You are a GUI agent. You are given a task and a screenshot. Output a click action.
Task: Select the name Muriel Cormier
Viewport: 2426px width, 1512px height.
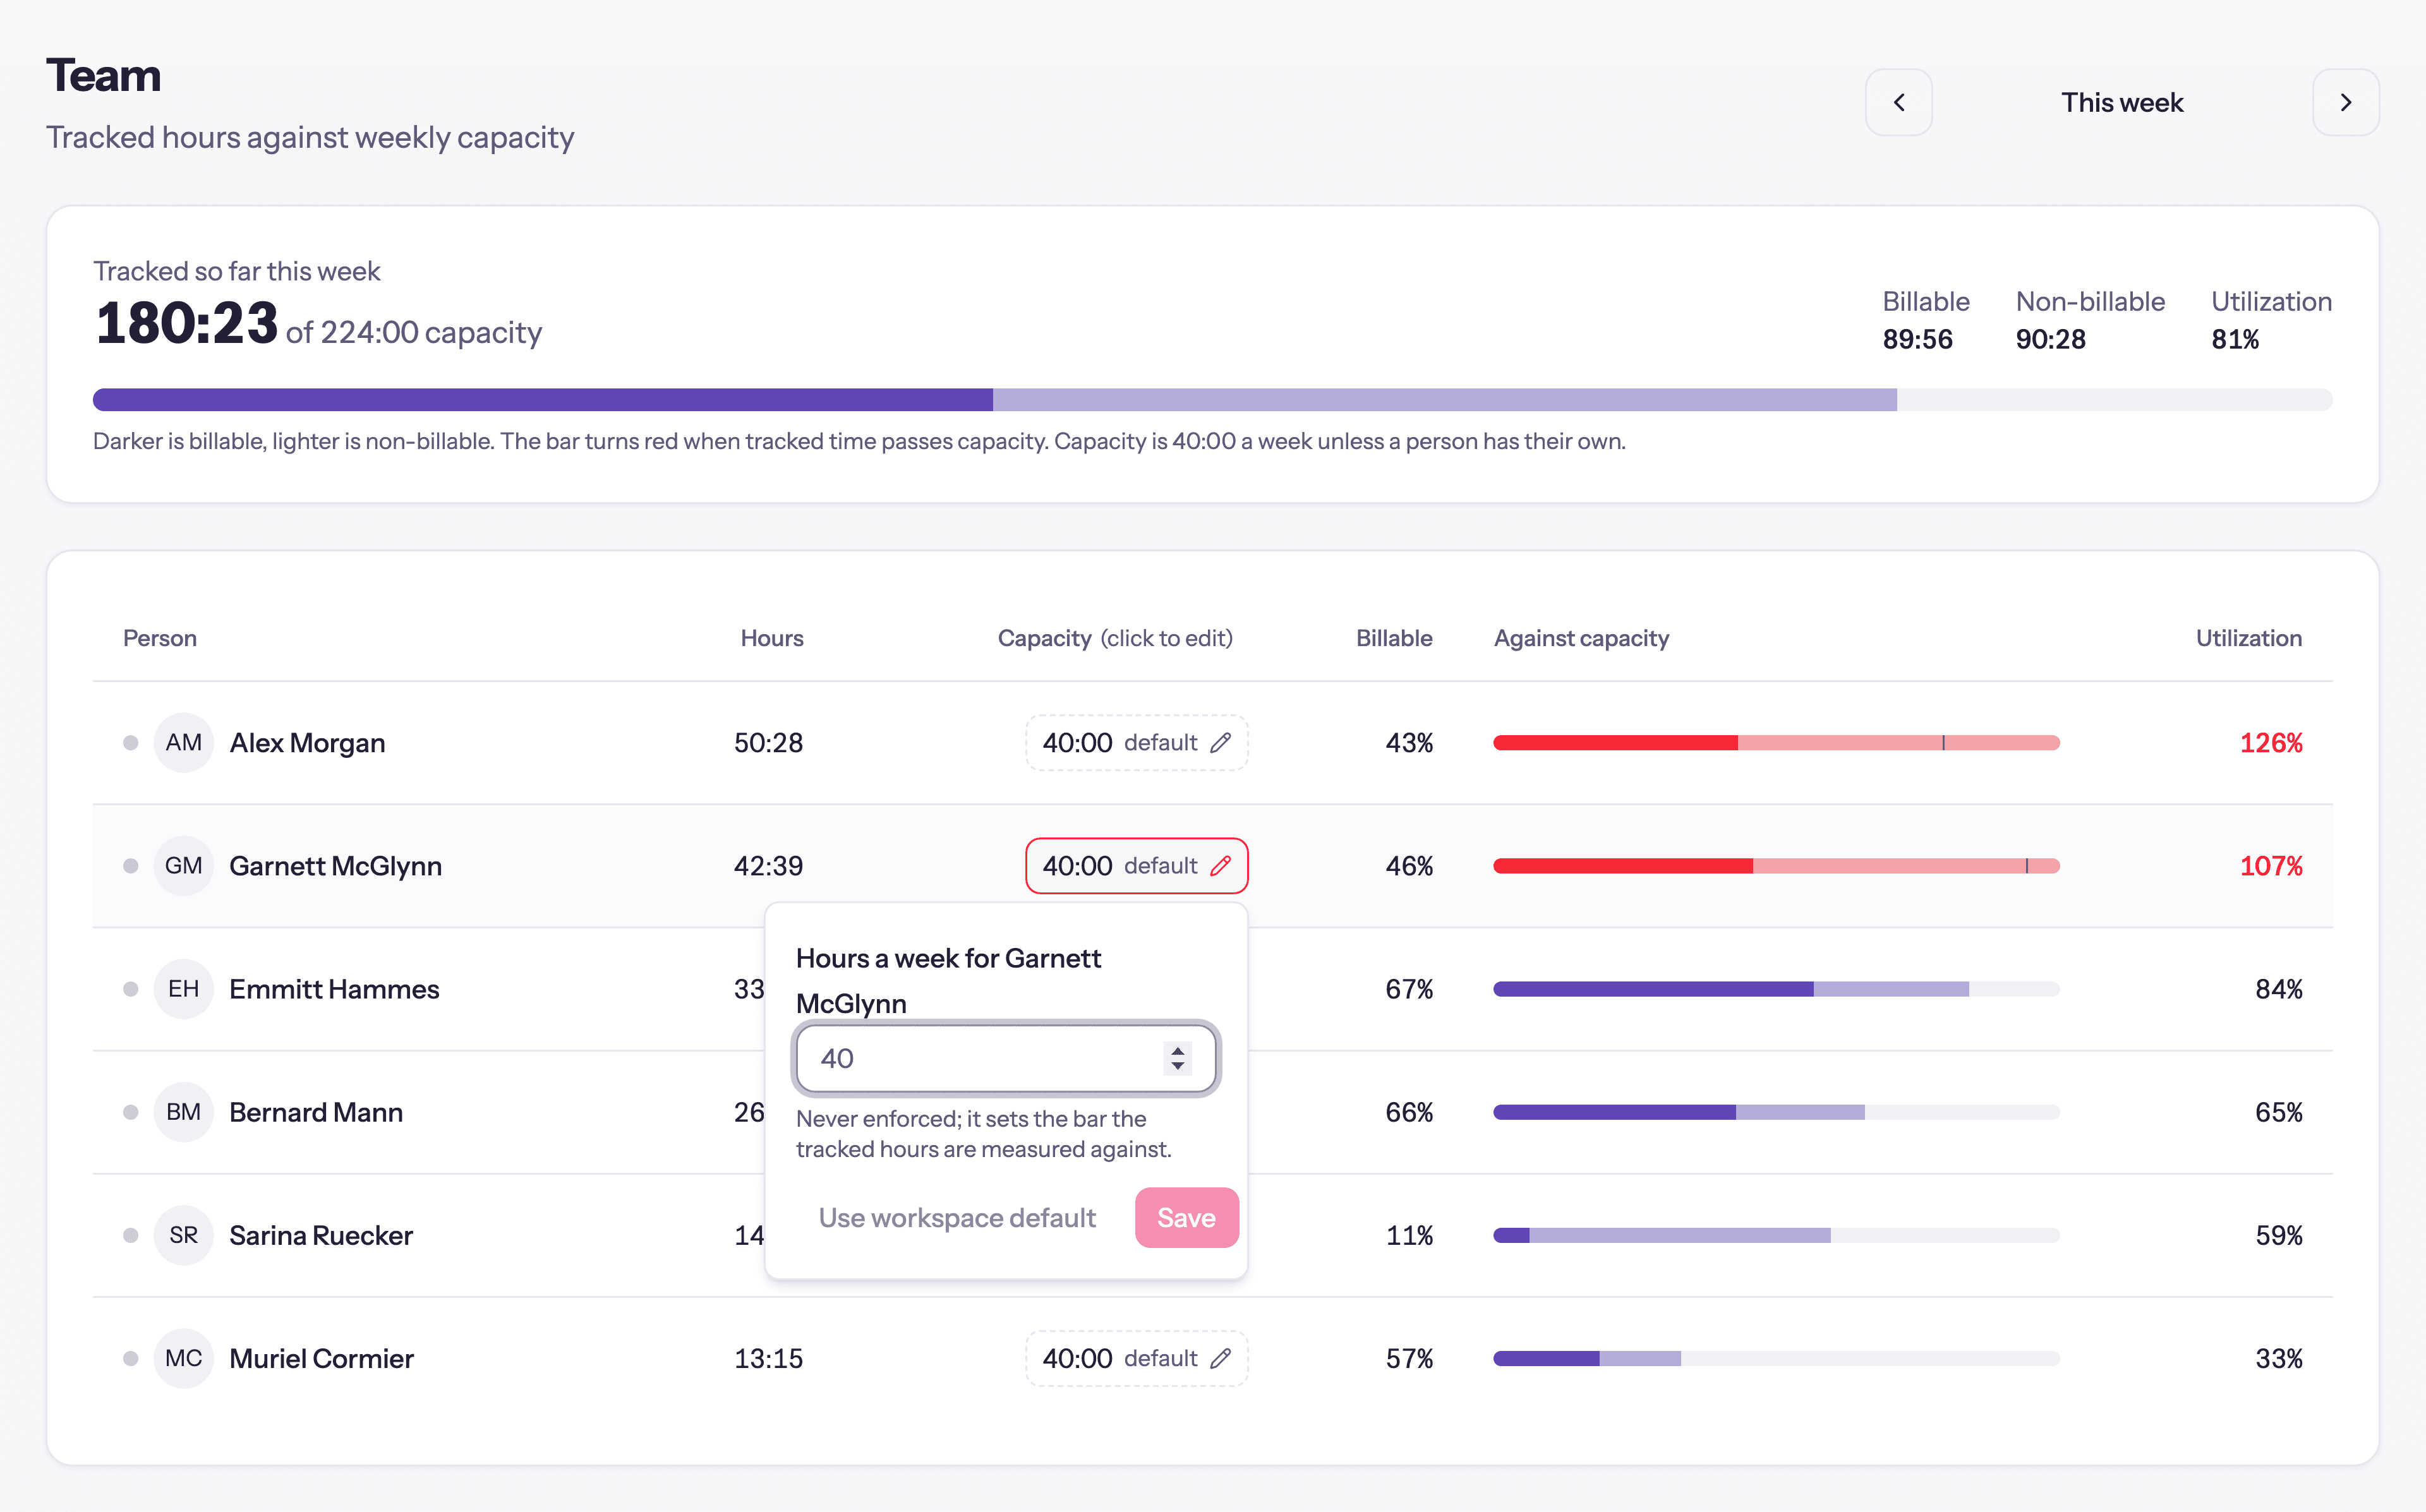tap(321, 1359)
